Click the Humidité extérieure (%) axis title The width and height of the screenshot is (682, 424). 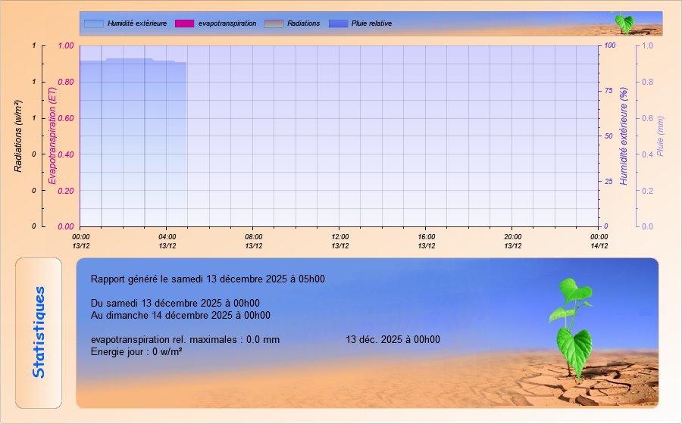pyautogui.click(x=624, y=136)
